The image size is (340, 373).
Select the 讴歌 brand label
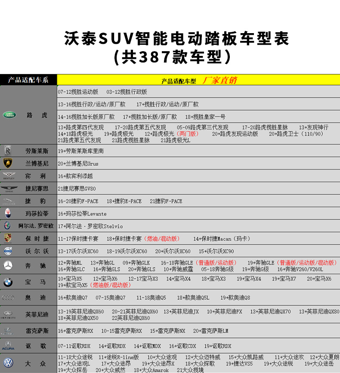pyautogui.click(x=36, y=346)
